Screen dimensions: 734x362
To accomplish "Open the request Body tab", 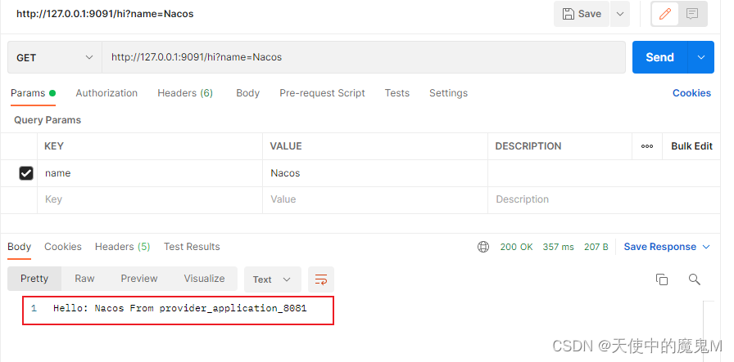I will coord(247,93).
